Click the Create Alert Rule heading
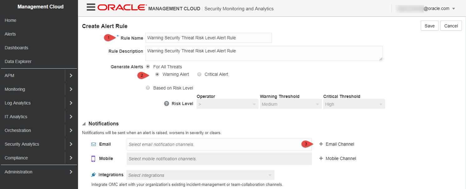The width and height of the screenshot is (466, 189). tap(105, 26)
